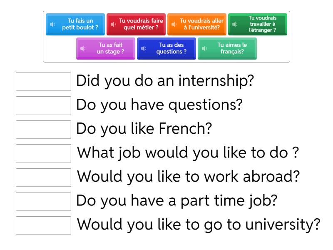The height and width of the screenshot is (250, 333).
Task: Pick the green 'Tu voudrais travailler à l'étranger ?' tile
Action: point(262,24)
